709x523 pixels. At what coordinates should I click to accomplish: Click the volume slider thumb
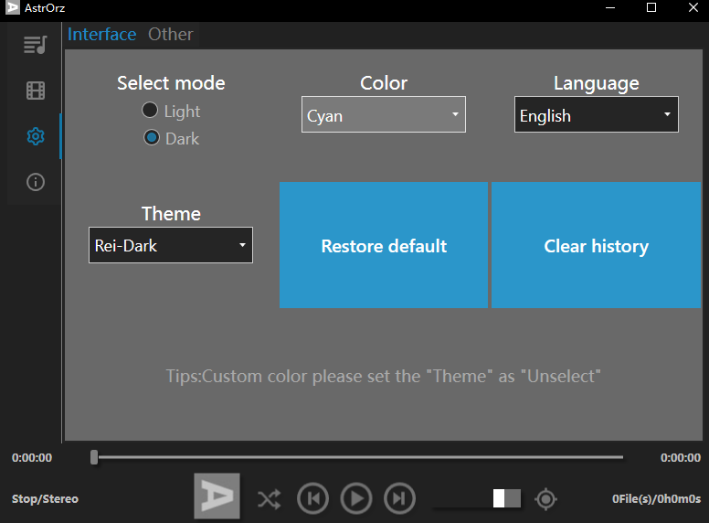coord(499,498)
